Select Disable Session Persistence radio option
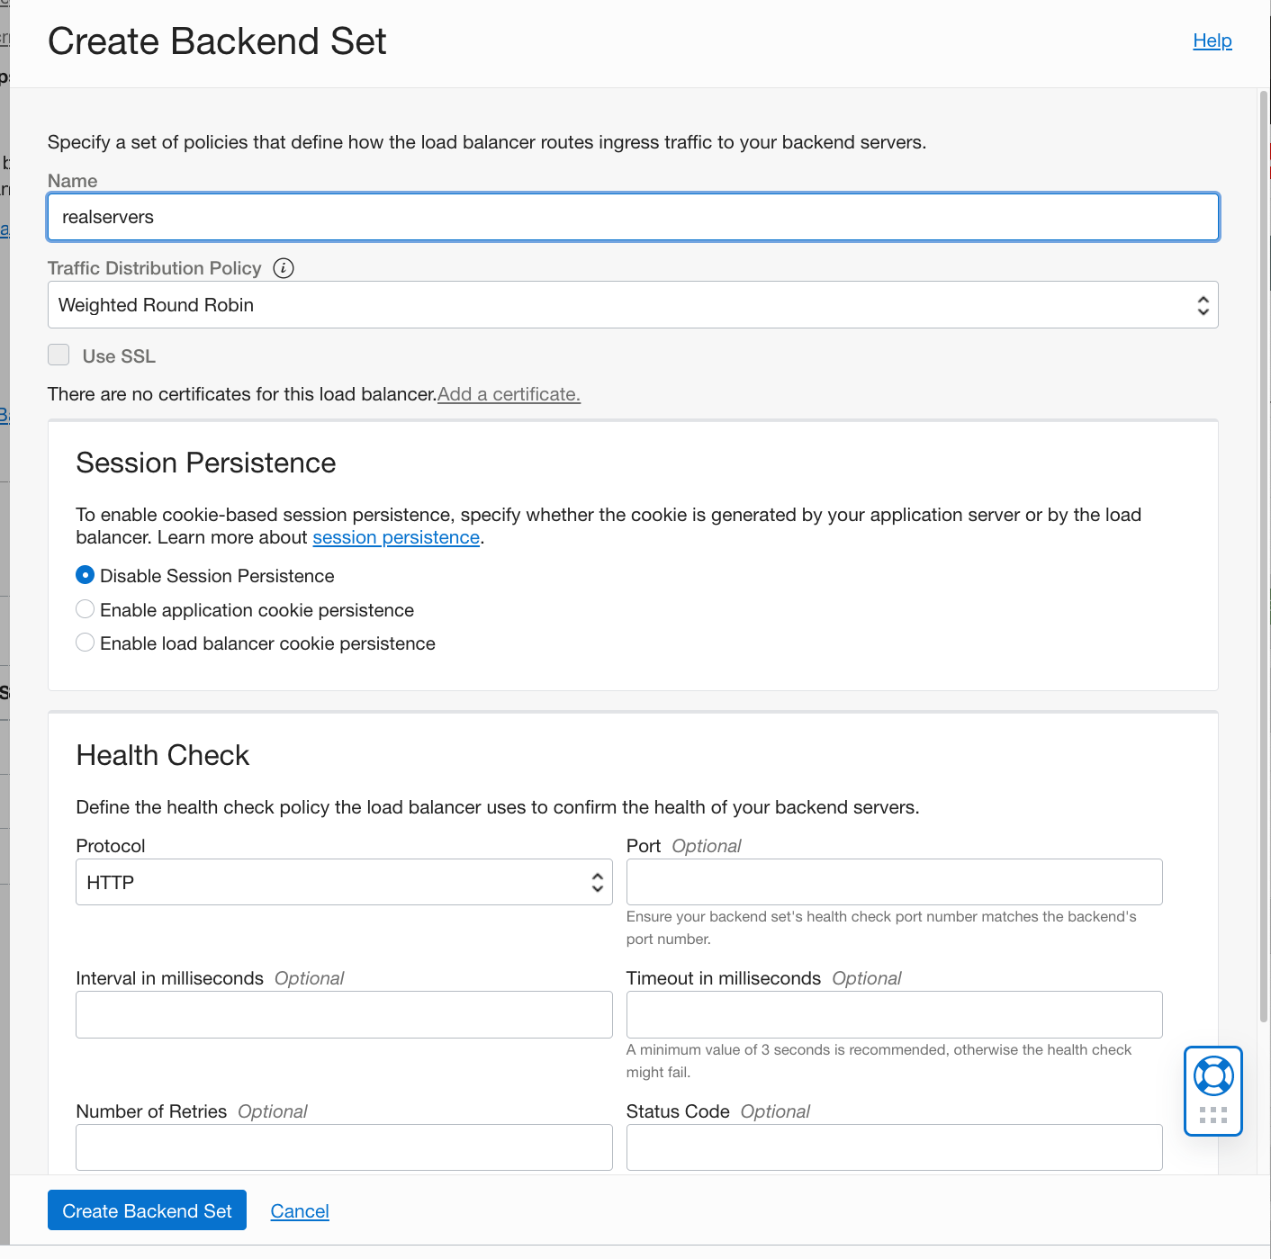Viewport: 1271px width, 1259px height. [x=86, y=575]
